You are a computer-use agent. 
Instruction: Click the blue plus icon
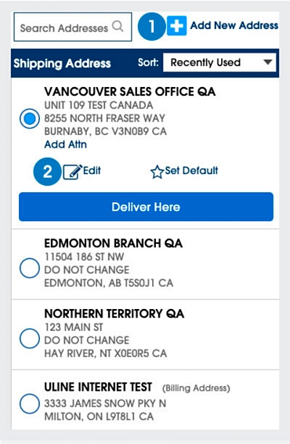coord(176,26)
